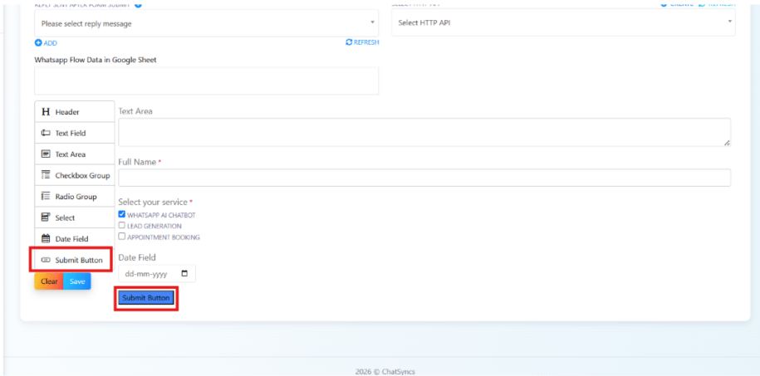Insert a Checkbox Group from the sidebar
Image resolution: width=760 pixels, height=376 pixels.
click(x=75, y=175)
